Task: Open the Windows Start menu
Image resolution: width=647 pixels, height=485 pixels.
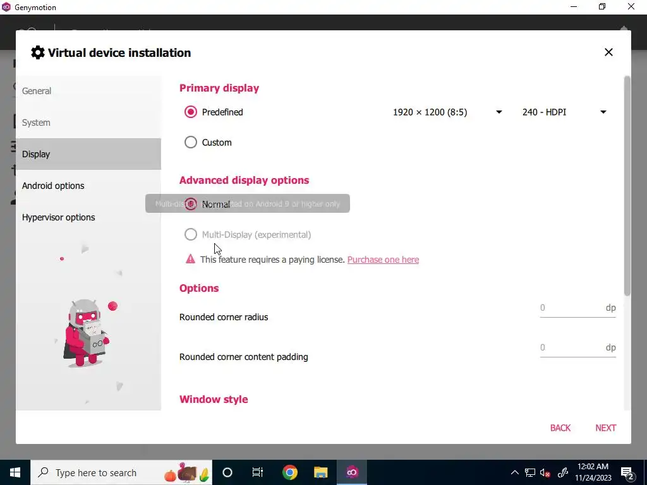Action: [x=15, y=472]
